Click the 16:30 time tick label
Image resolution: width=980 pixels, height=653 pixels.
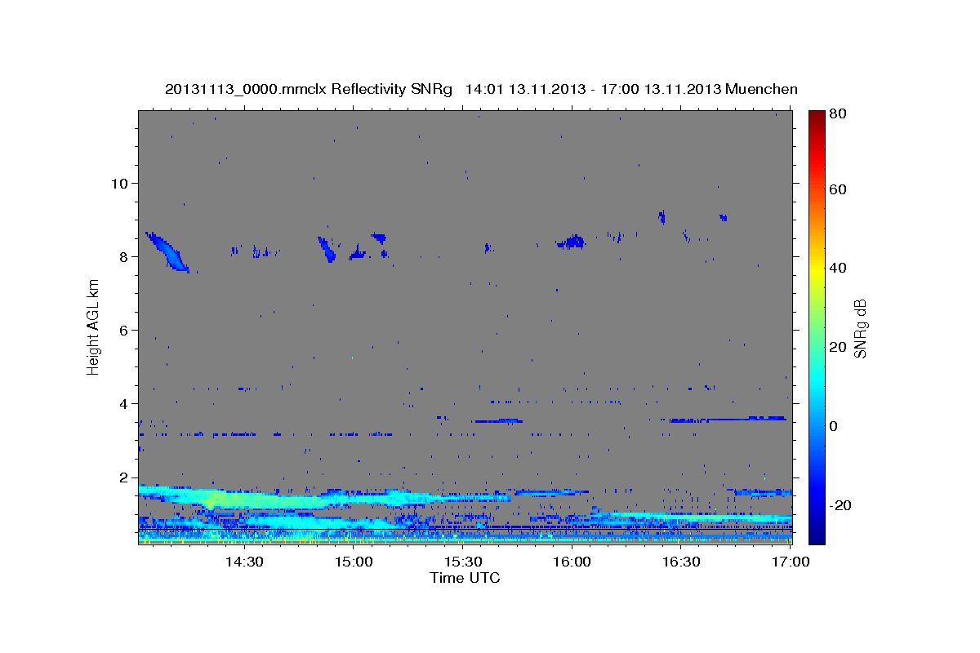pos(681,562)
